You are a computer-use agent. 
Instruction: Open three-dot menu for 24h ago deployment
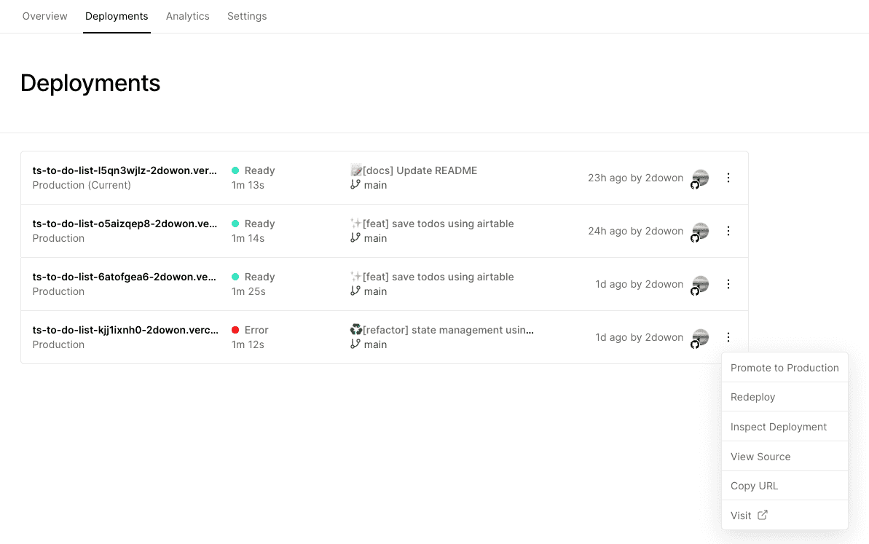728,231
